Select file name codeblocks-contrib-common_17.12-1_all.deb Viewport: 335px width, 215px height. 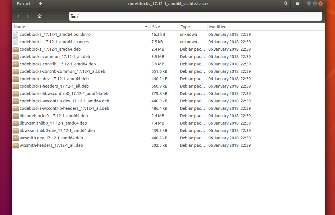62,71
